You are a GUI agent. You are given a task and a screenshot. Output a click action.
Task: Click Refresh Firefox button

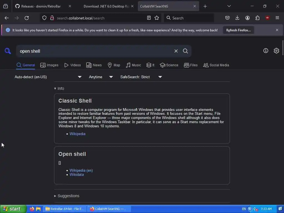point(238,30)
